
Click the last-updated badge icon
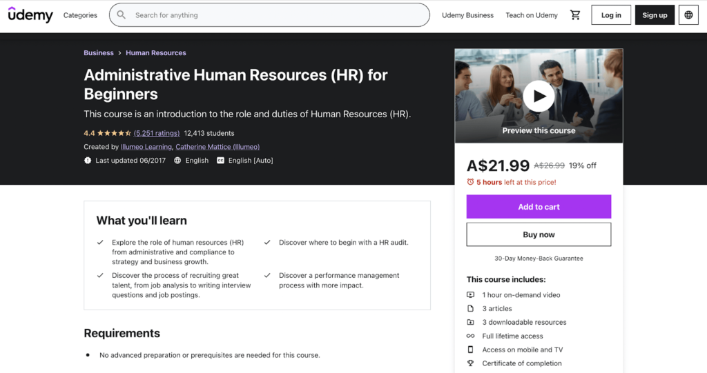(88, 161)
